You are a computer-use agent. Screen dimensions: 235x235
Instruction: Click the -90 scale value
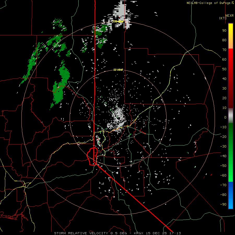click(x=223, y=204)
